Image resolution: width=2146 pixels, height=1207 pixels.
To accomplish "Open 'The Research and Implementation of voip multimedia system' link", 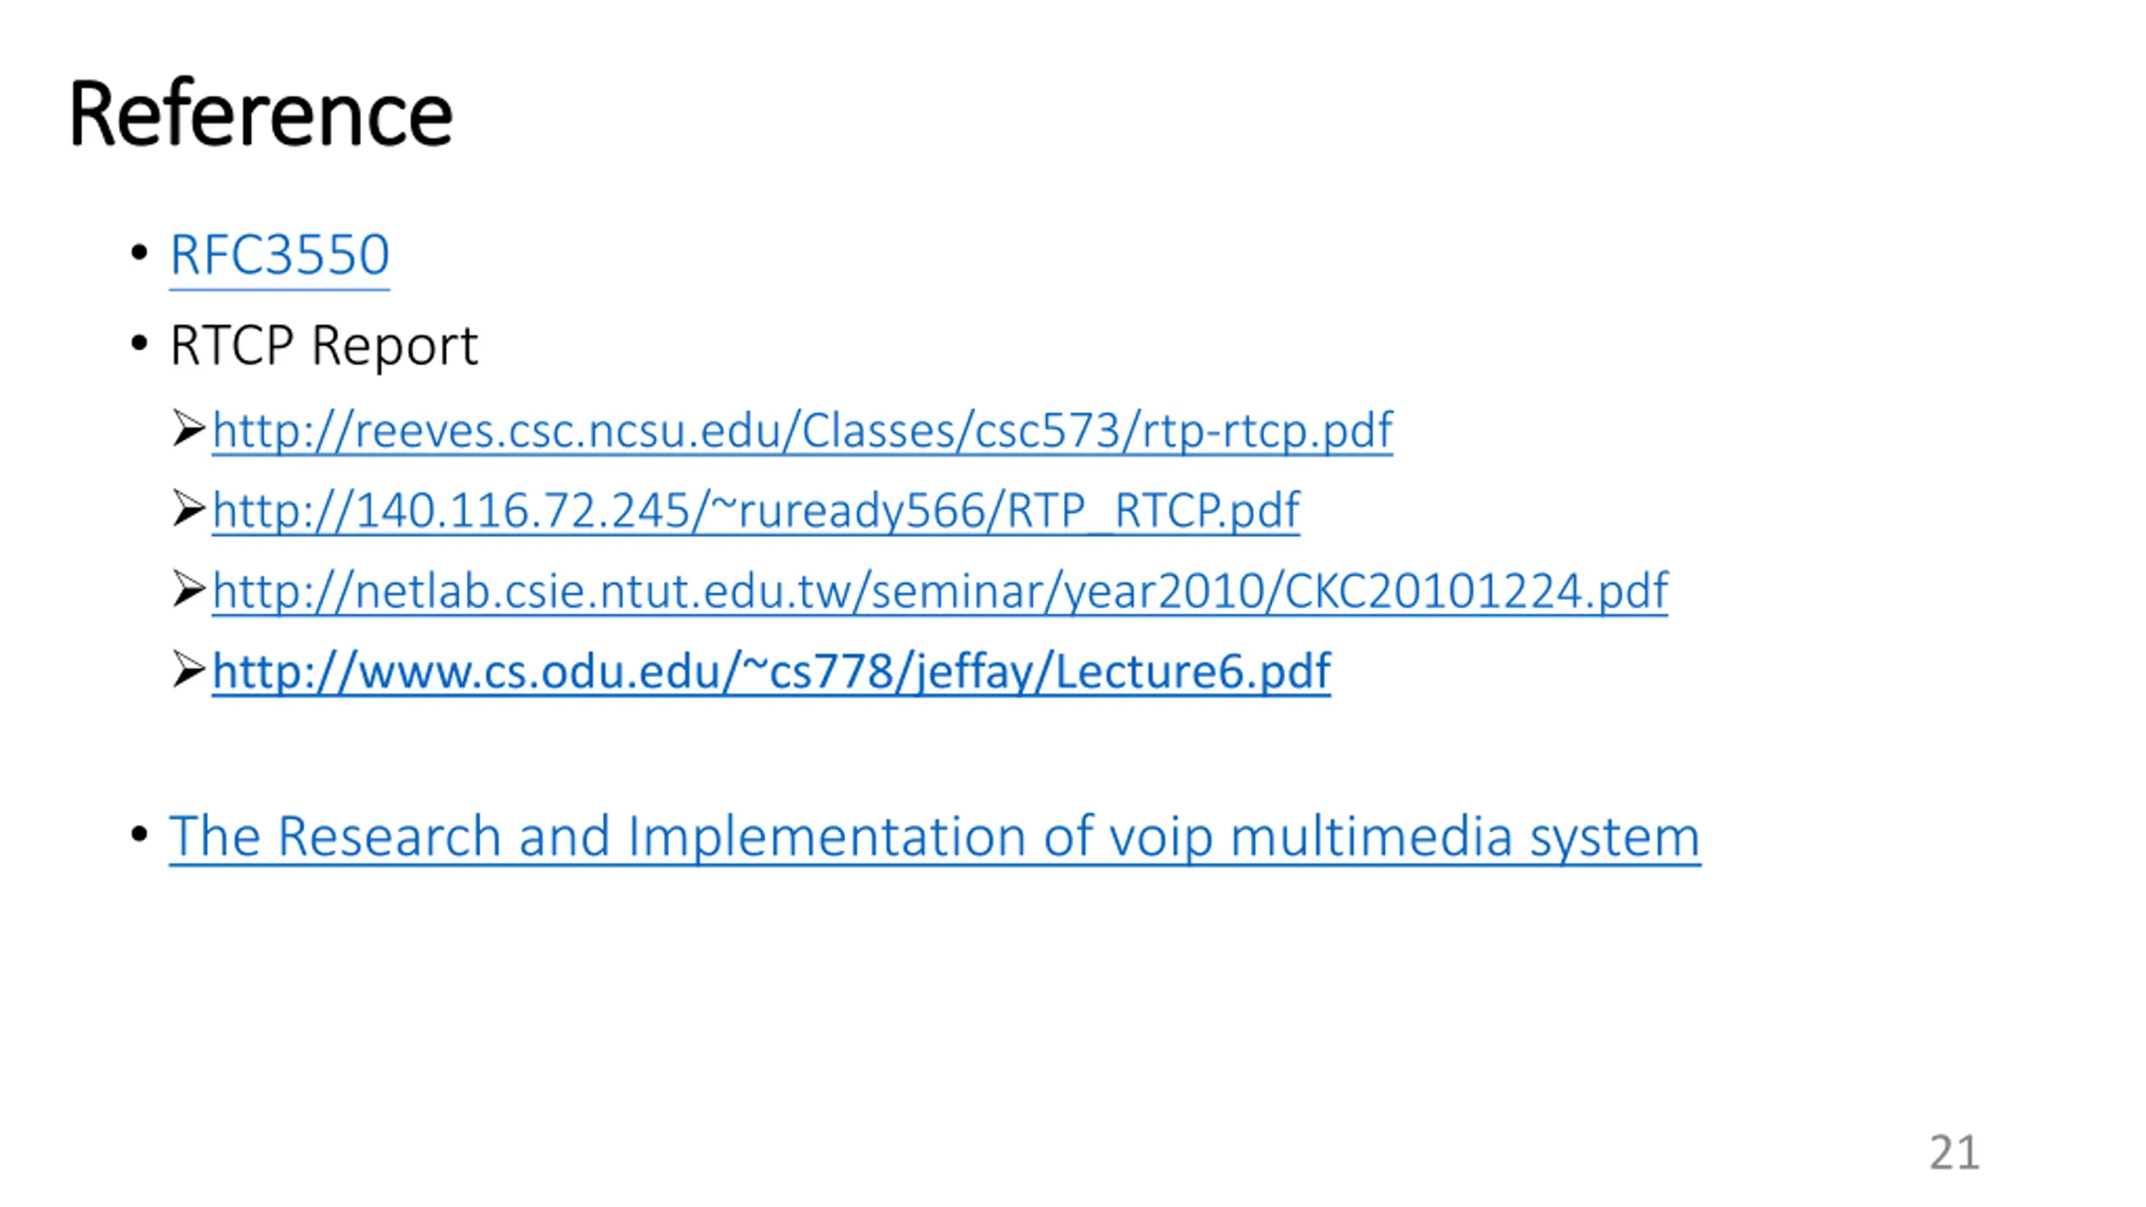I will tap(935, 837).
